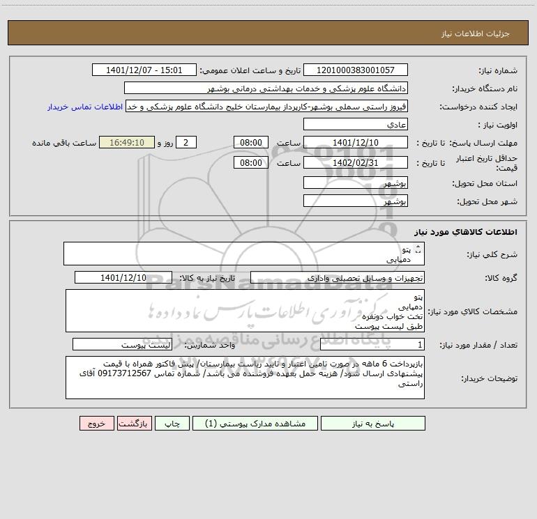Click the label حداقل تاریخ اعتبار قیمت
Screen dimensions: 537x519
pos(487,163)
